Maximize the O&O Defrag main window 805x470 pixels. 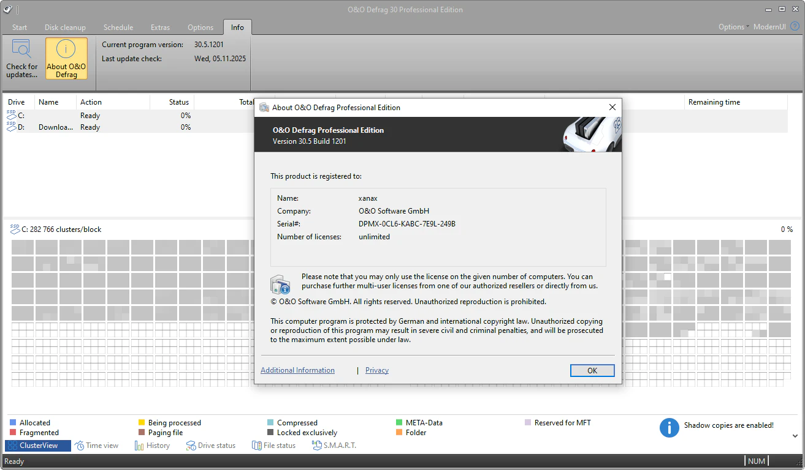point(782,9)
